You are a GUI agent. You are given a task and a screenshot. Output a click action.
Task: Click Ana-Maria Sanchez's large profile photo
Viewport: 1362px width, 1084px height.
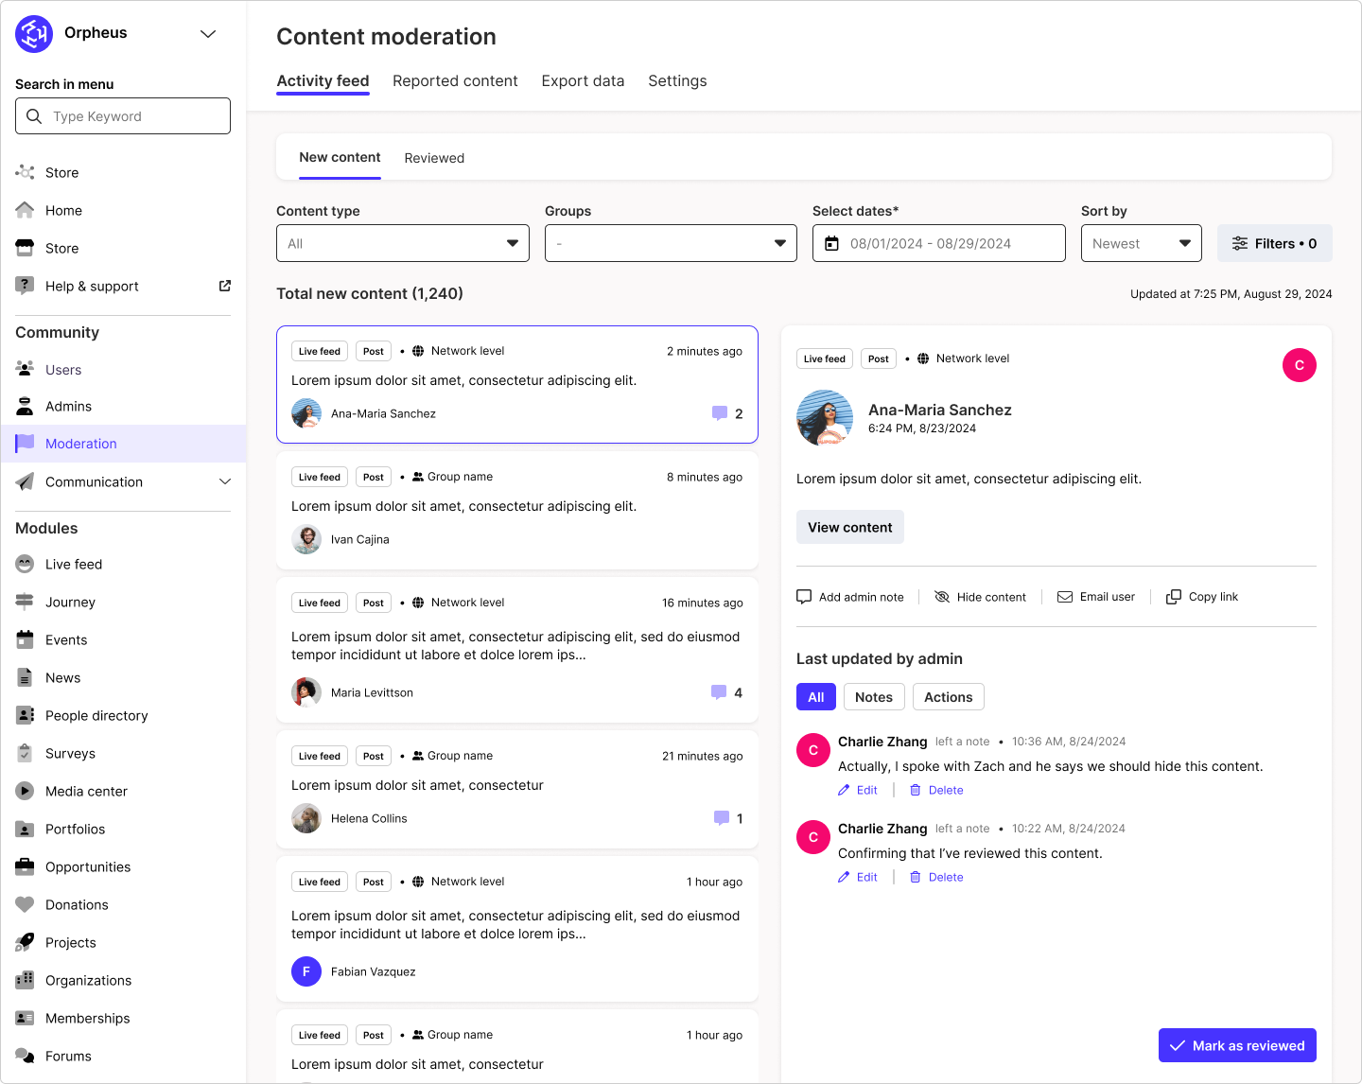(825, 418)
